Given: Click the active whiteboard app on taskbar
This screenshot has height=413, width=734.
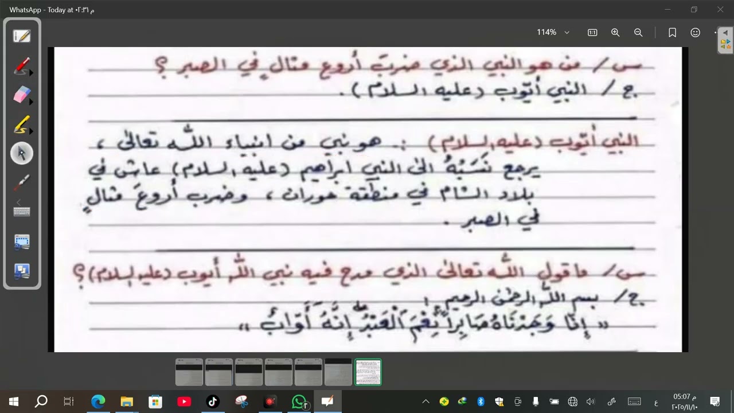Looking at the screenshot, I should (x=327, y=402).
